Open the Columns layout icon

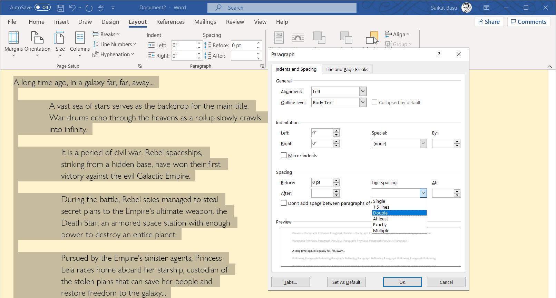coord(80,38)
